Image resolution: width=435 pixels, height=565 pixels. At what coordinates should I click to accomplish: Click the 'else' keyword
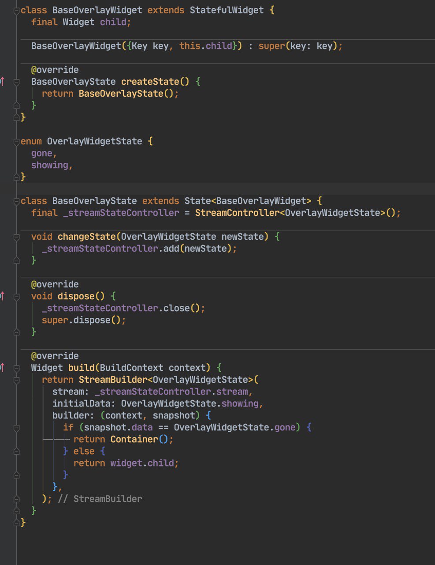pyautogui.click(x=84, y=451)
